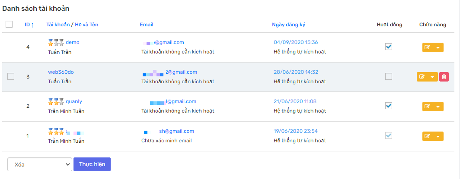Click the edit icon for account demo
The width and height of the screenshot is (460, 179).
tap(428, 47)
